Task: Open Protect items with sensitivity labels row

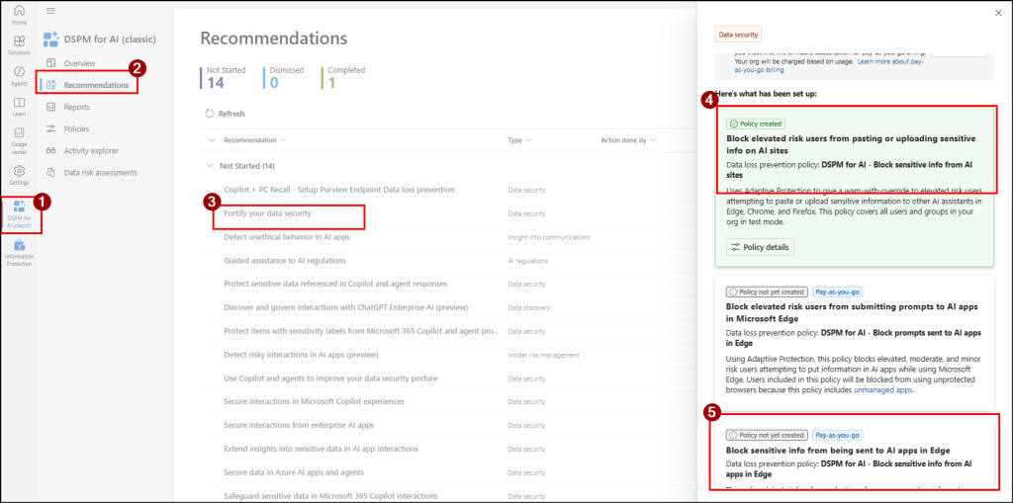Action: click(x=360, y=331)
